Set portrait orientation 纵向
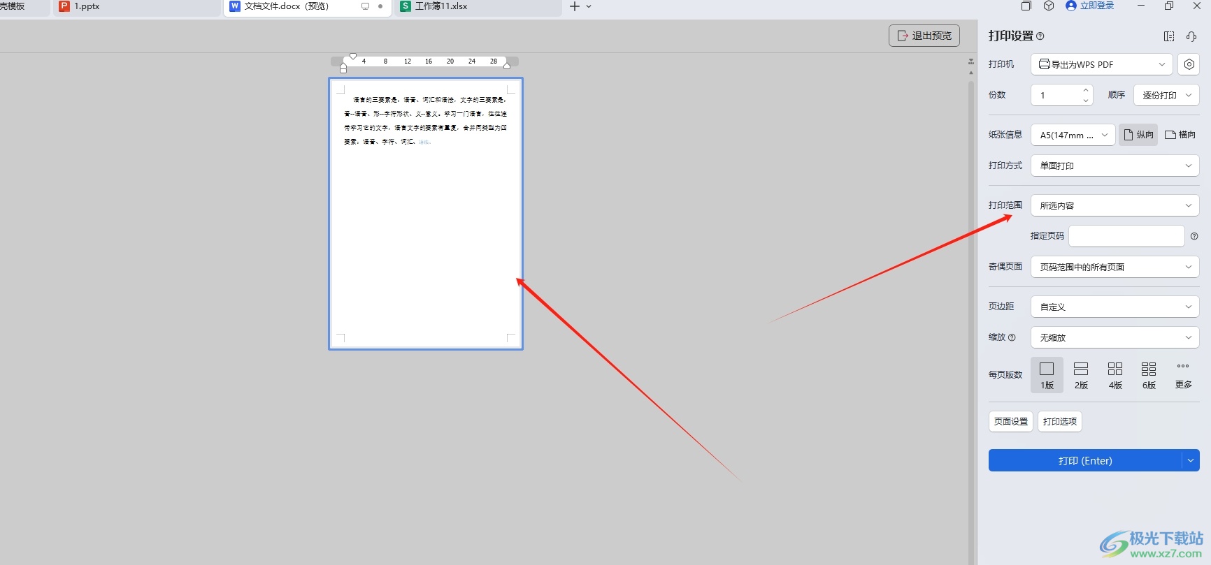This screenshot has height=565, width=1211. coord(1138,135)
